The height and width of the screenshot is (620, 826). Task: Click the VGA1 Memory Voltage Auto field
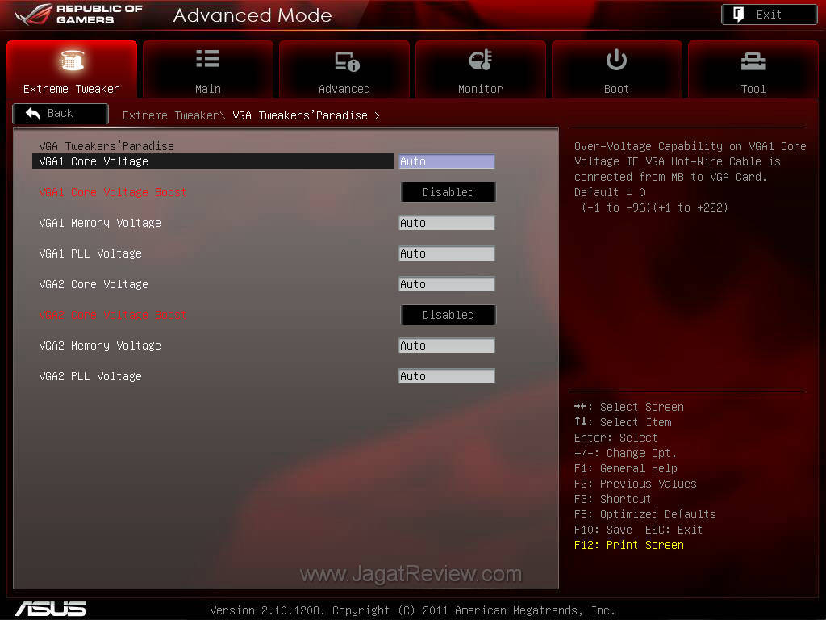point(446,223)
